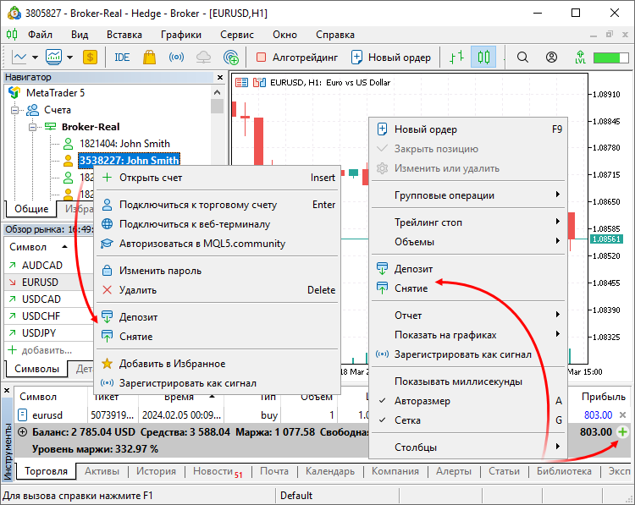The image size is (635, 505).
Task: Choose Подключиться к торговому счету
Action: coord(217,205)
